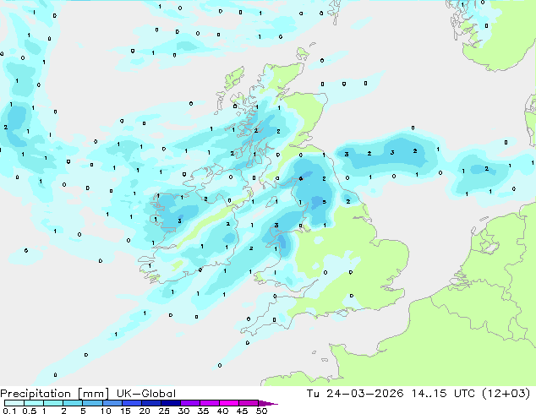This screenshot has height=414, width=536.
Task: Click the legend label '50'
Action: click(x=261, y=411)
